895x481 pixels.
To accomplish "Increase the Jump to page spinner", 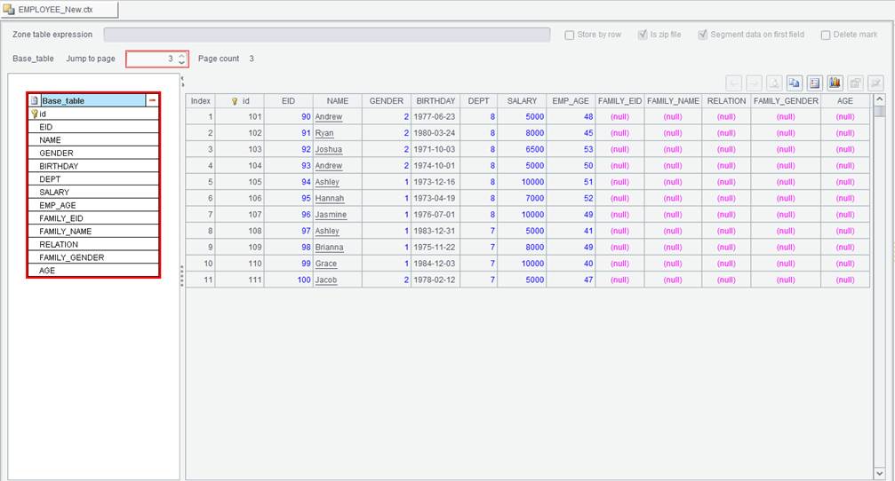I will point(181,56).
